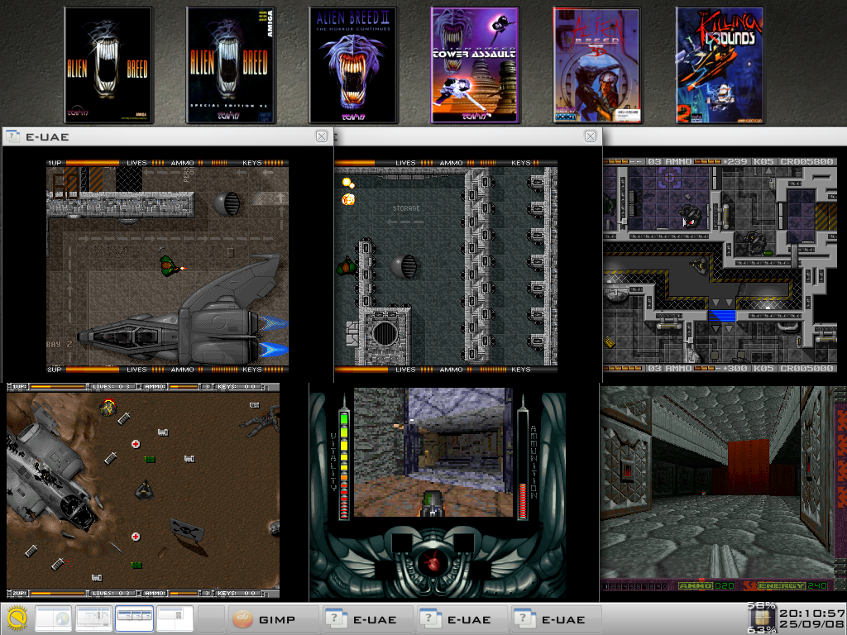
Task: Select the Alien Breed Special Edition 92 cover
Action: [231, 65]
